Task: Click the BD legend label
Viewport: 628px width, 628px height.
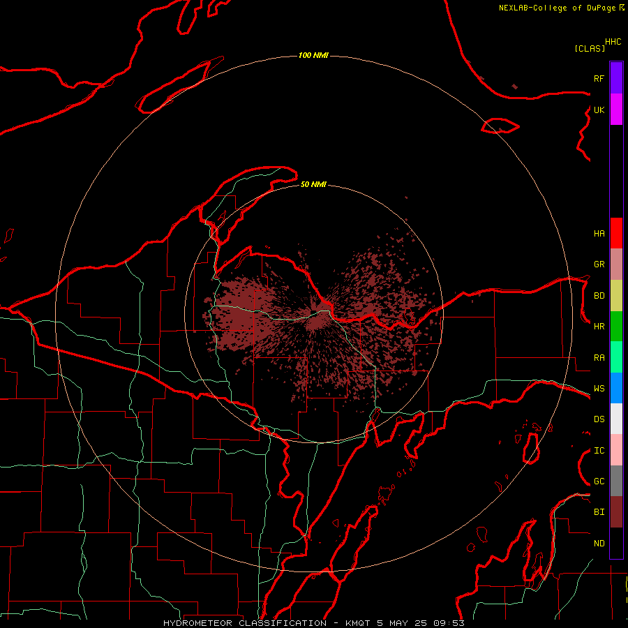Action: coord(599,296)
